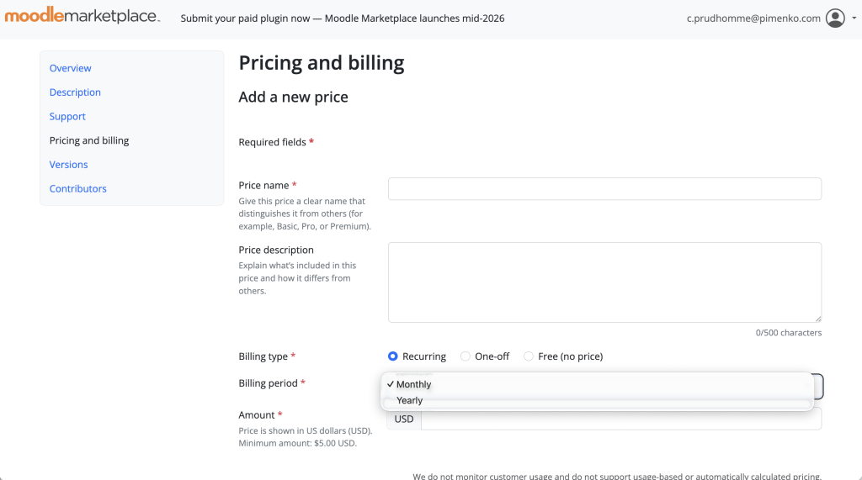Click the marketplace launch announcement banner text
862x480 pixels.
[343, 18]
